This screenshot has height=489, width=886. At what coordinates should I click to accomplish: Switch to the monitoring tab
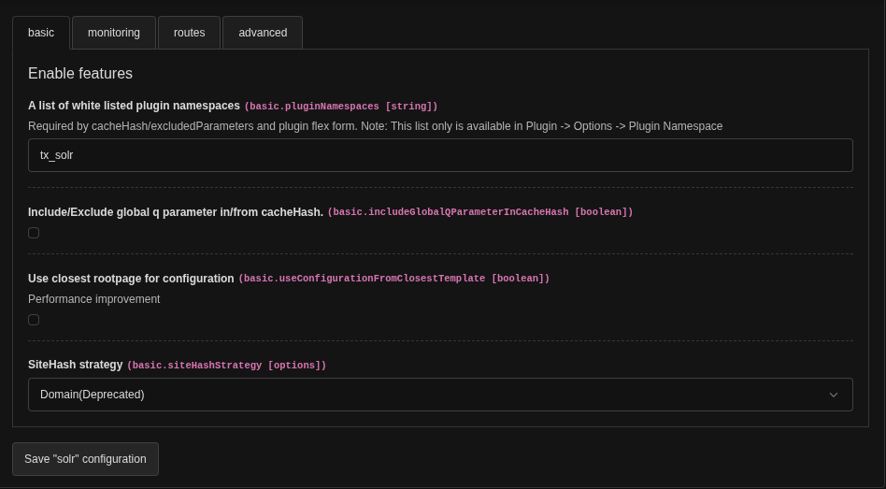114,33
